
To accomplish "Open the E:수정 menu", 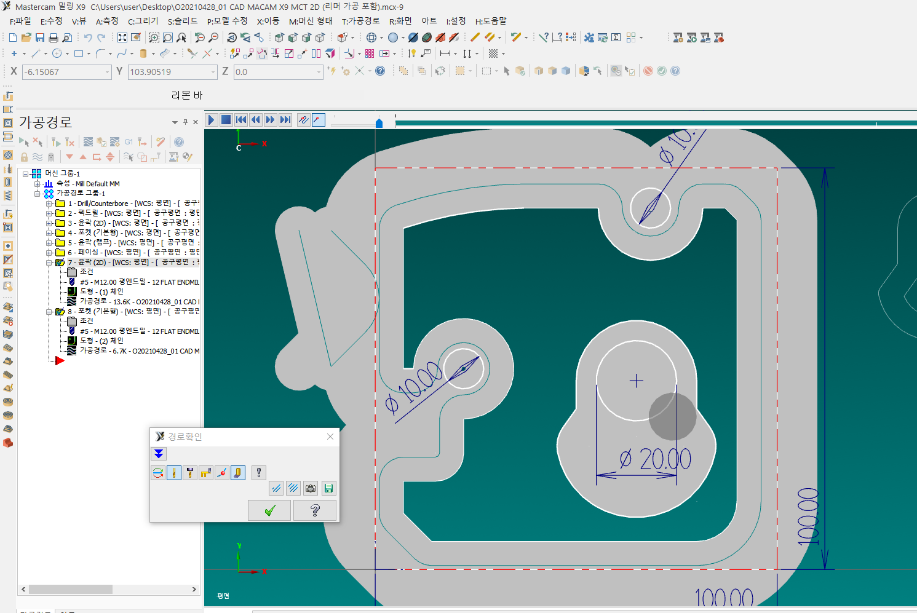I will (x=52, y=22).
